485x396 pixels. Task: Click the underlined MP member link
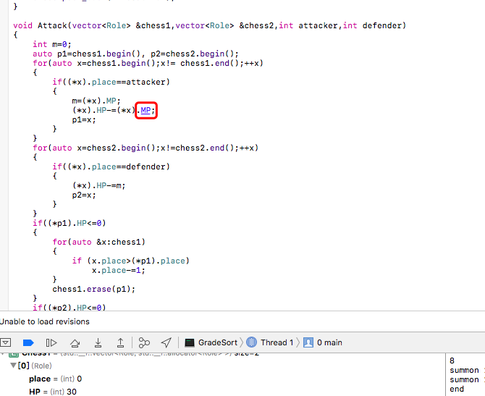pyautogui.click(x=145, y=110)
